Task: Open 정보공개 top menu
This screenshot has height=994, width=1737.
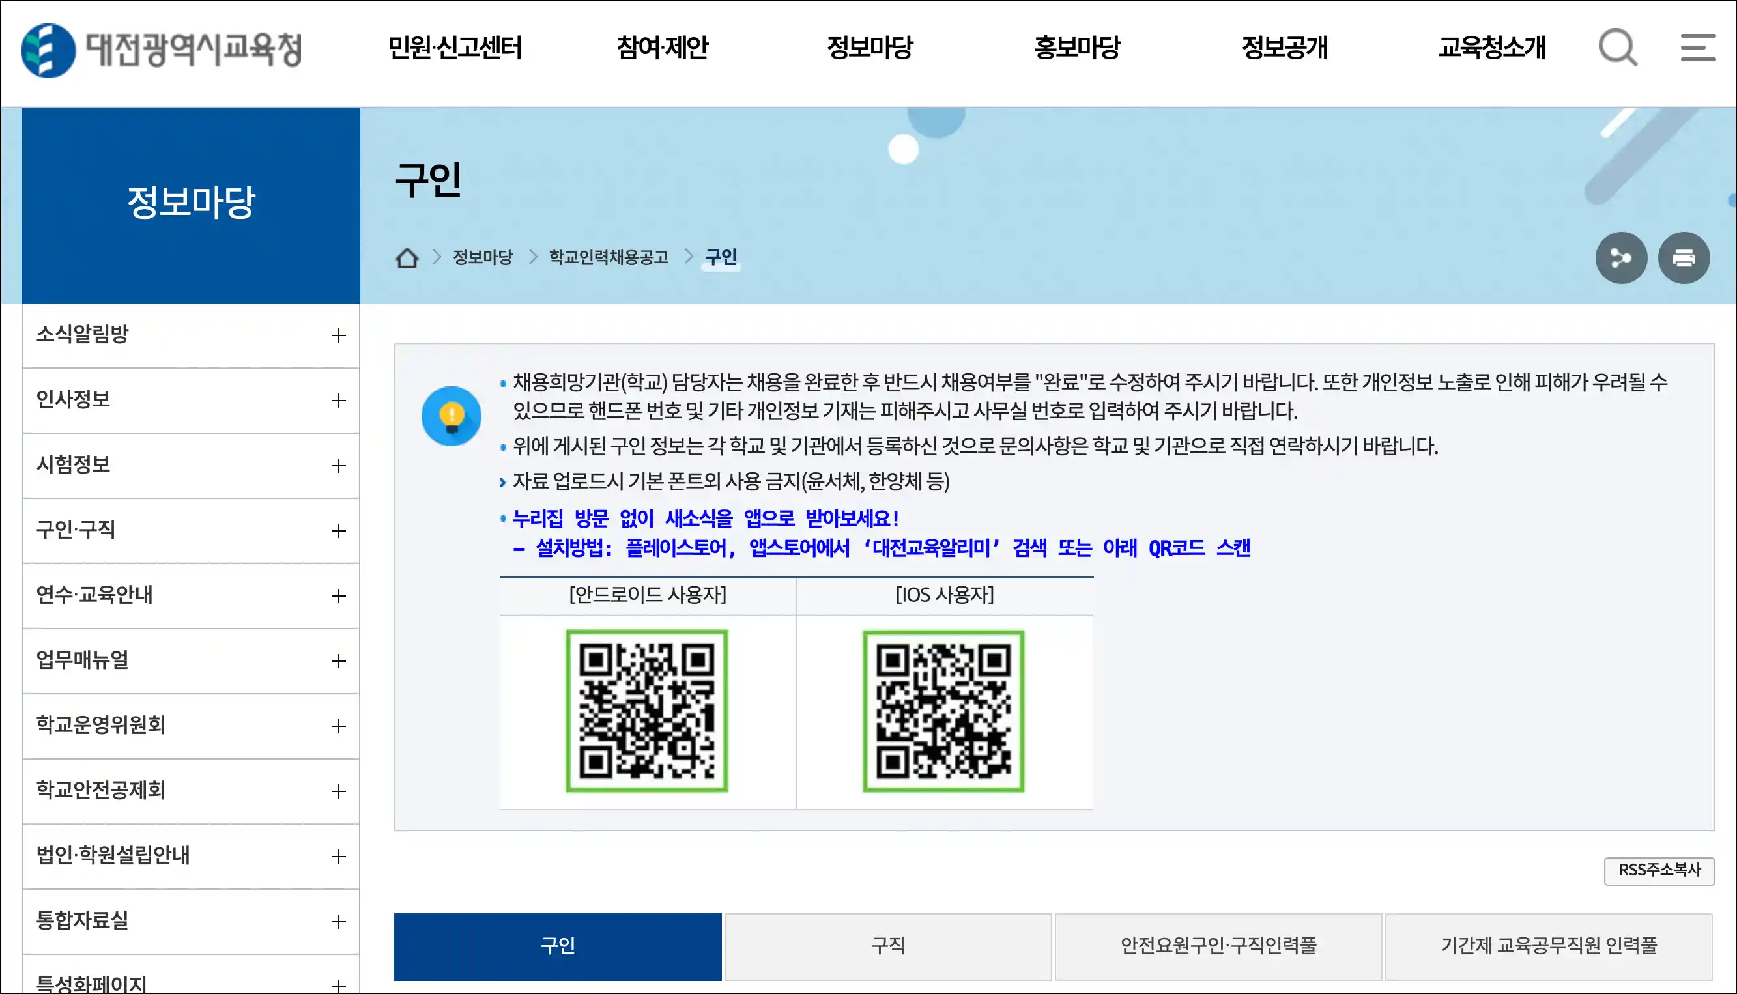Action: [x=1284, y=47]
